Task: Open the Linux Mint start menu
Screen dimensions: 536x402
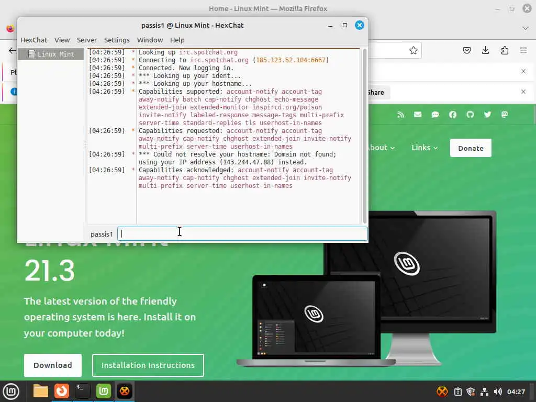Action: pyautogui.click(x=11, y=392)
